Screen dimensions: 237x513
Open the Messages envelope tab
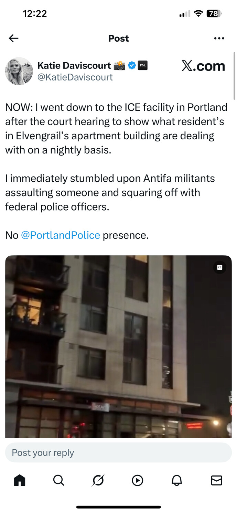[216, 480]
